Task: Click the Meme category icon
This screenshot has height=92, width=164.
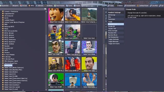Action: pyautogui.click(x=3, y=29)
